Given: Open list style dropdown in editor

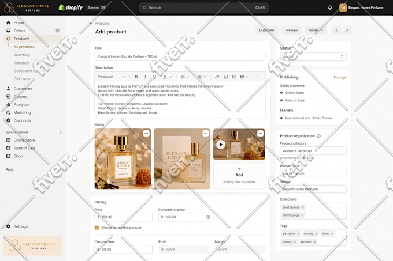Looking at the screenshot, I should point(202,77).
